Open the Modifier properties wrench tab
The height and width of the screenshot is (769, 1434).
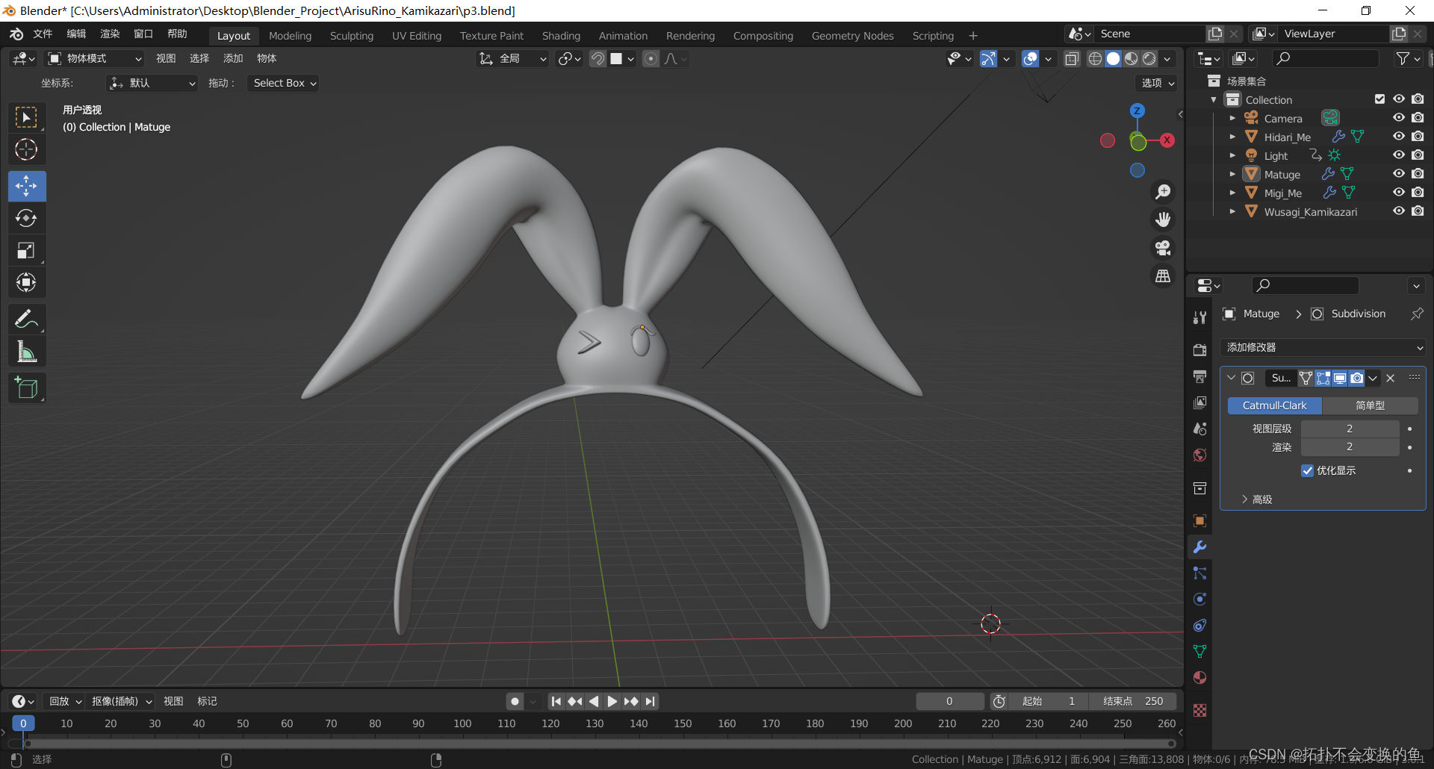(1199, 547)
